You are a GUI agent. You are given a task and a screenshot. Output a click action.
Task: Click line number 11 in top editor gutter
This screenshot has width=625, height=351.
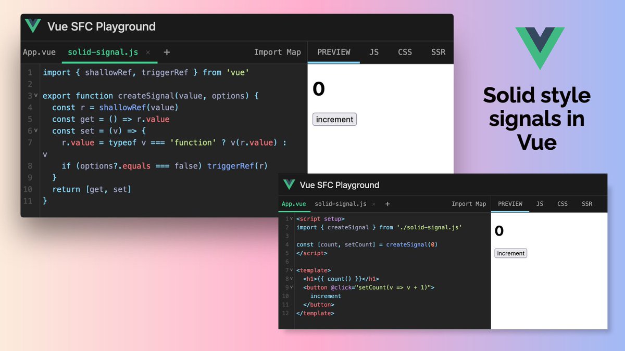click(x=28, y=201)
